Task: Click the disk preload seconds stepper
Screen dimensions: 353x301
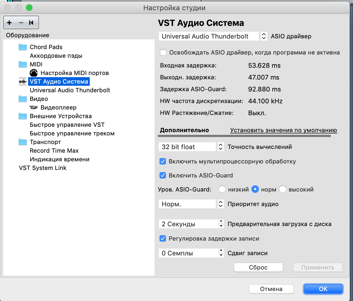Action: tap(221, 224)
